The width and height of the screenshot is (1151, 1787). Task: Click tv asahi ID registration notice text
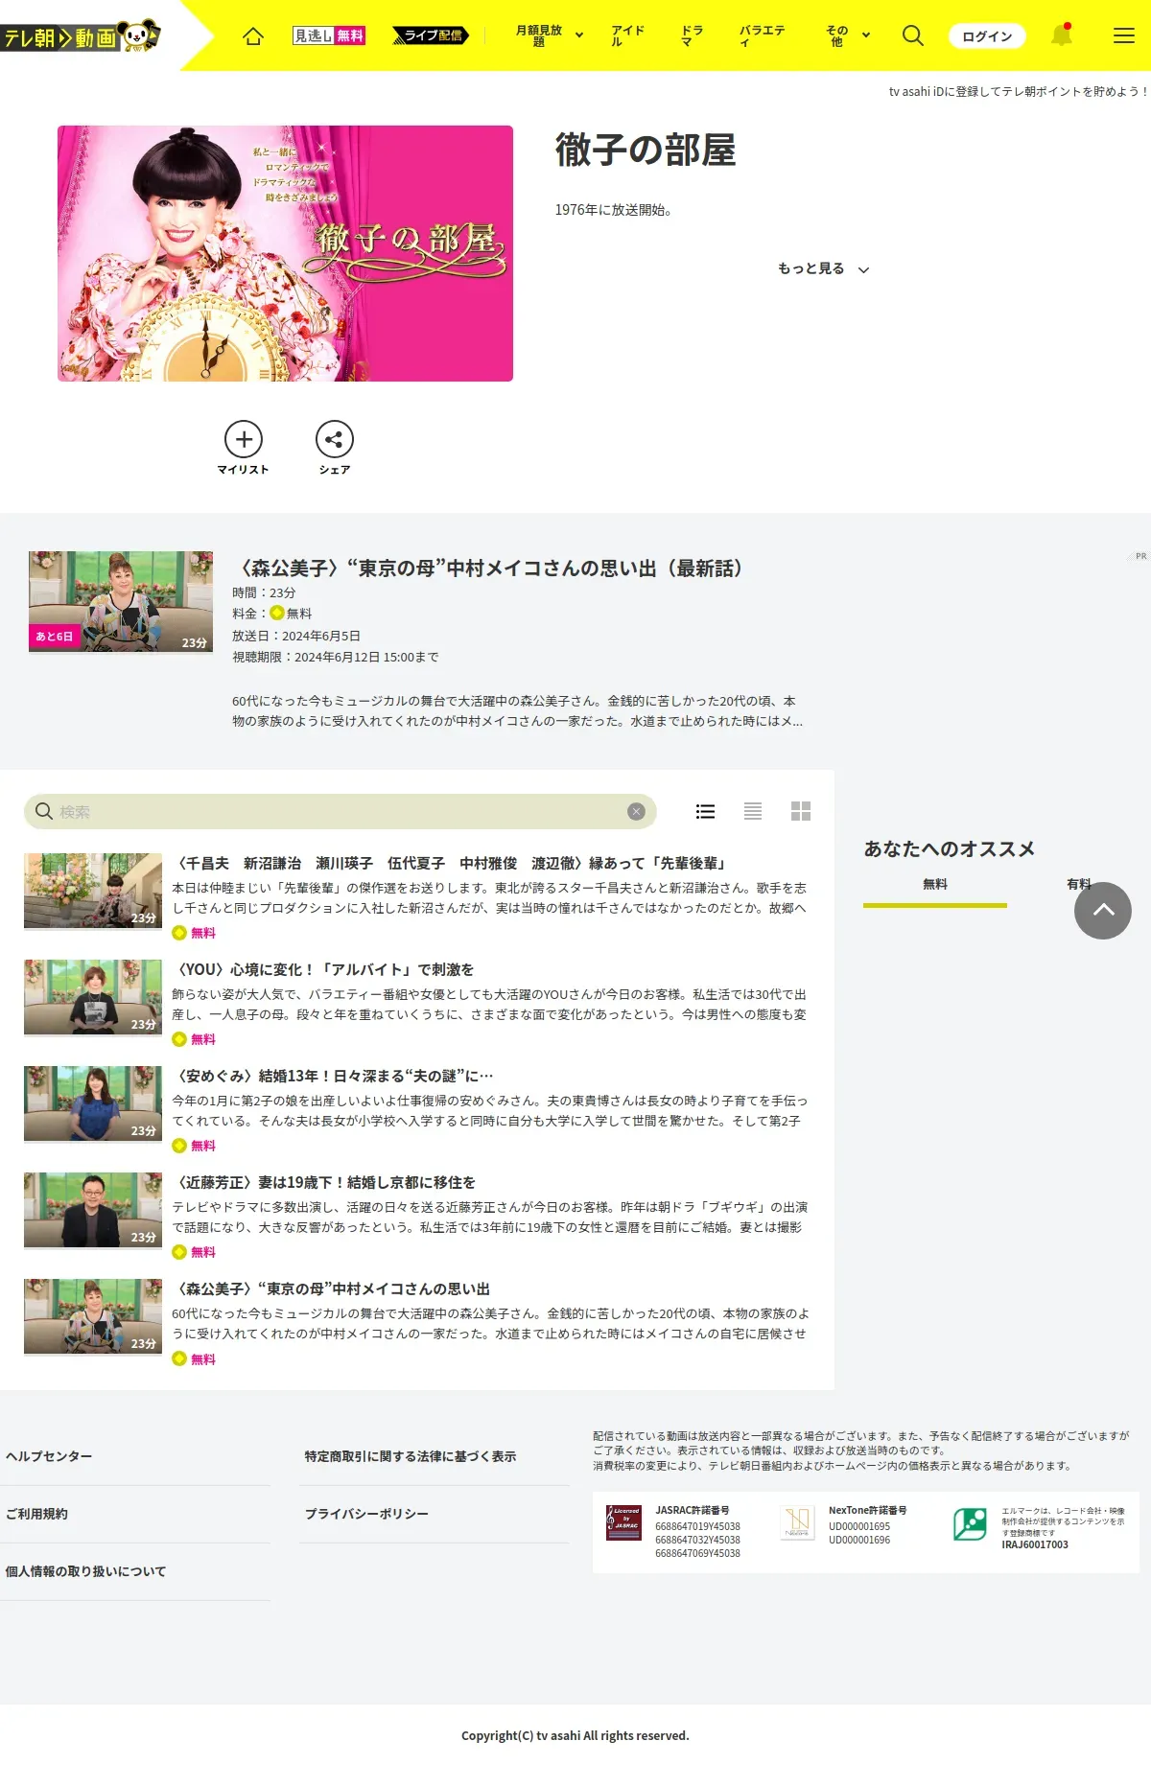pyautogui.click(x=1019, y=91)
